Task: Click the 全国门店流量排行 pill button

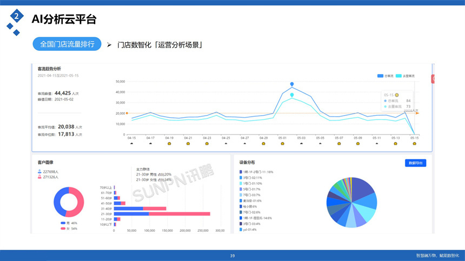Action: 67,44
